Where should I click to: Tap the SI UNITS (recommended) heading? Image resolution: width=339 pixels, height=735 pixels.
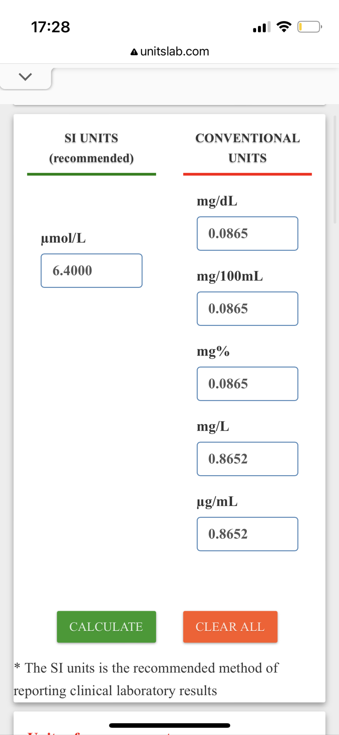tap(91, 148)
